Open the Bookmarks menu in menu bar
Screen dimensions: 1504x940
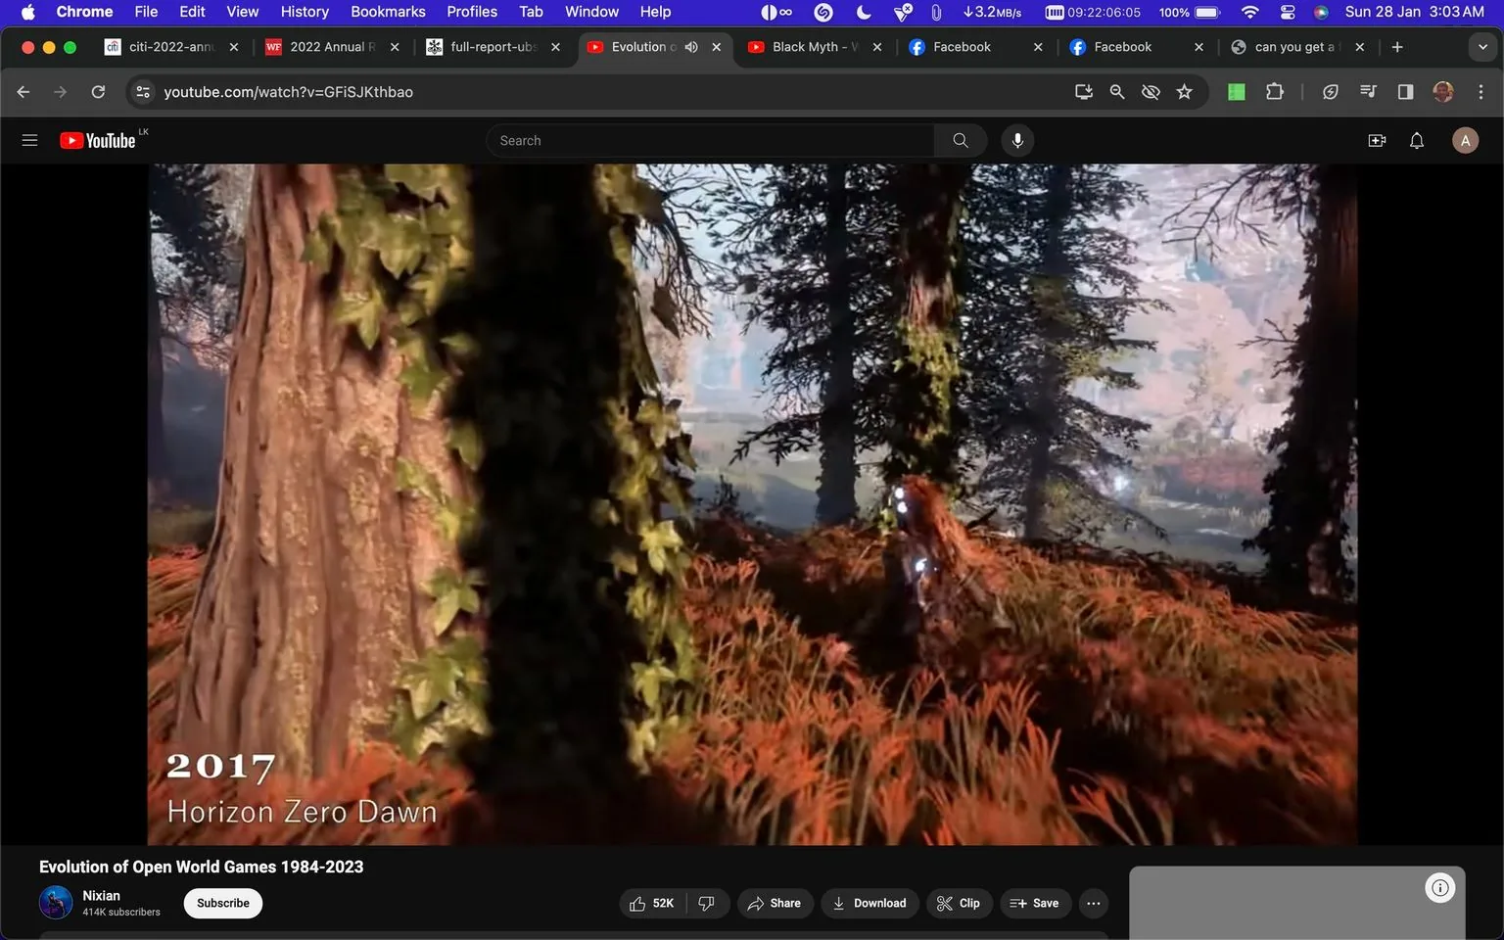tap(388, 11)
